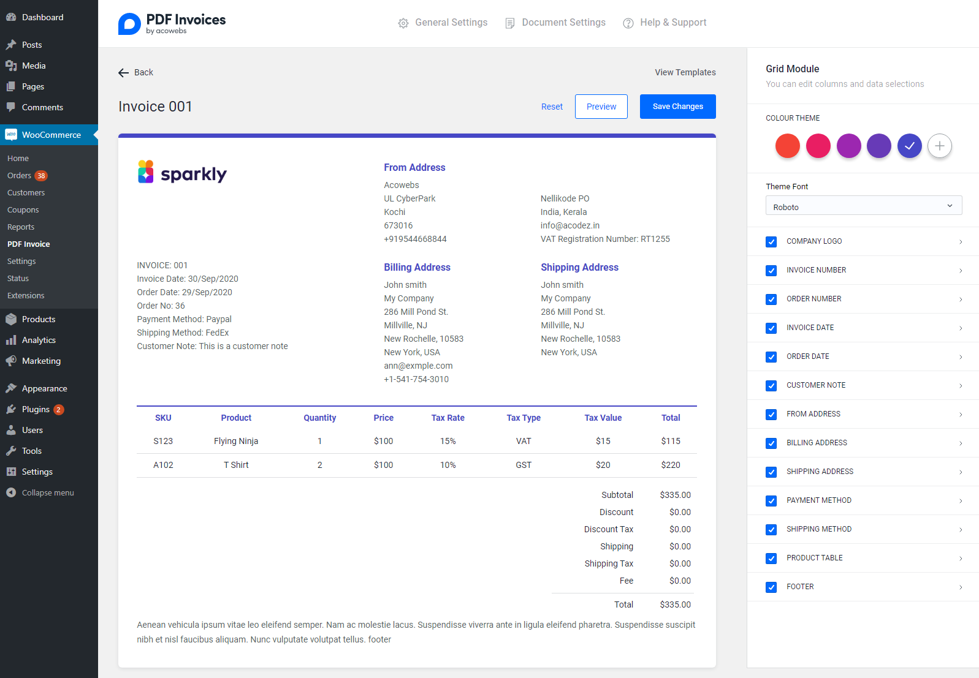Toggle the Order Number checkbox

pyautogui.click(x=771, y=299)
